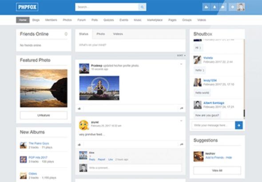Click the Unfeature button
262x182 pixels.
[44, 115]
